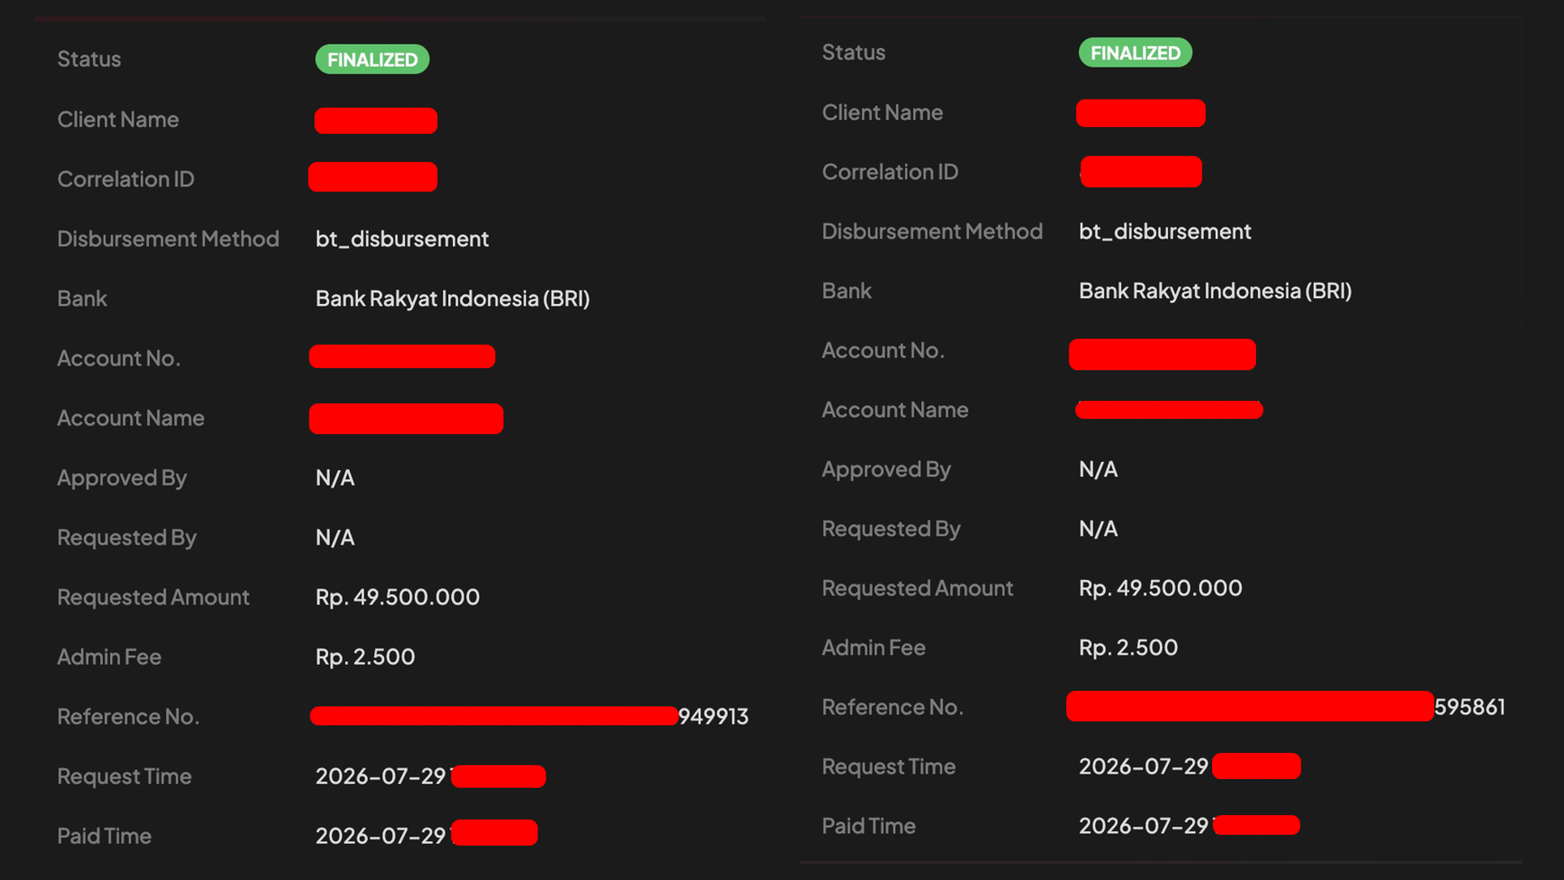Click left panel Approved By N/A value
Screen dimensions: 1564x880
pyautogui.click(x=335, y=478)
